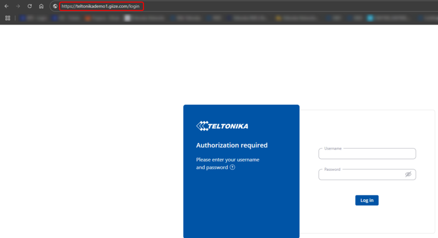Toggle password visibility eye icon
The image size is (438, 238).
pyautogui.click(x=408, y=174)
